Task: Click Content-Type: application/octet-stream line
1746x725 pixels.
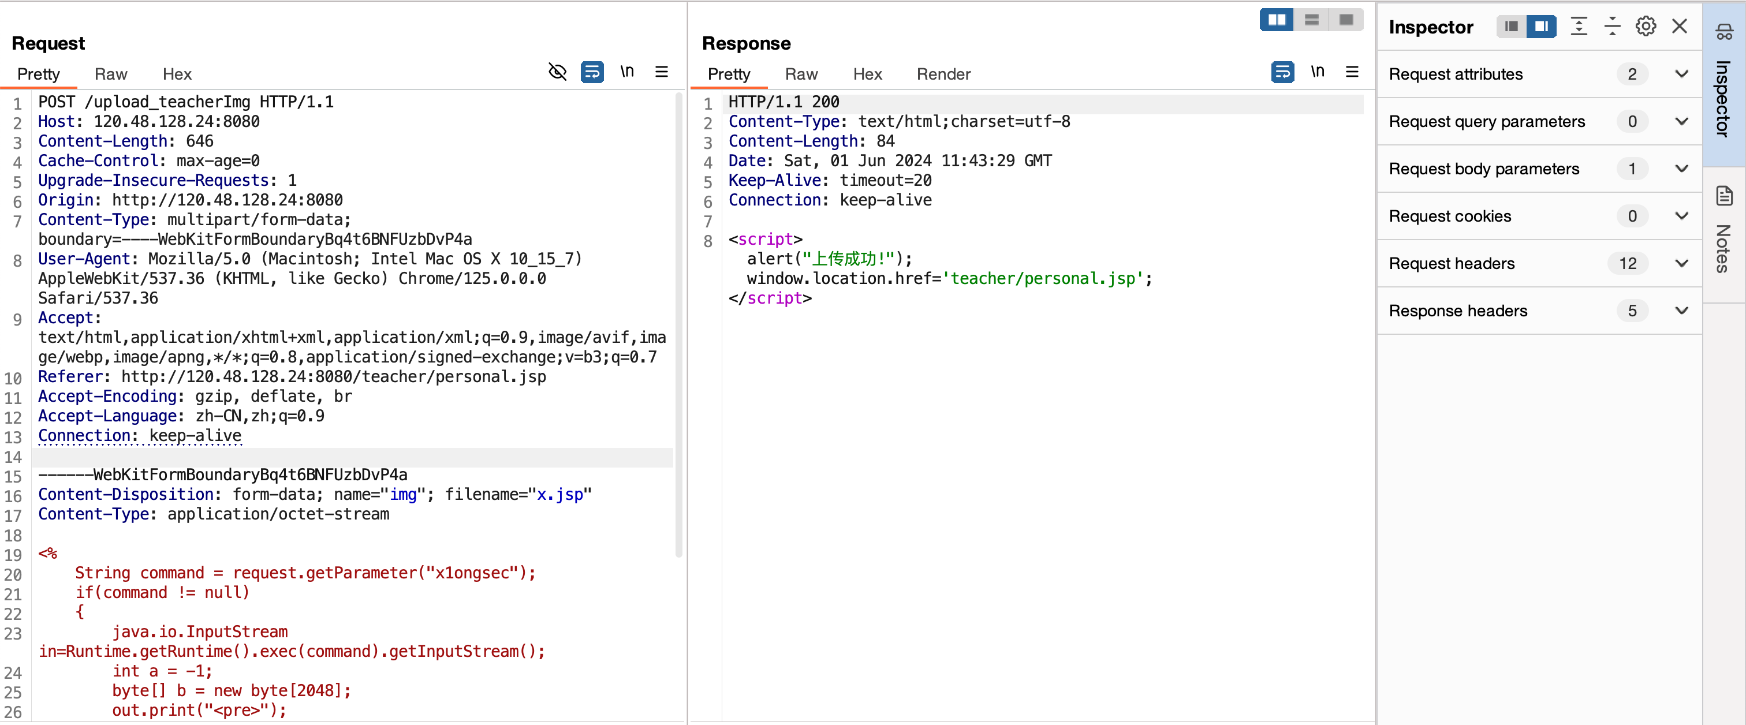Action: 214,514
